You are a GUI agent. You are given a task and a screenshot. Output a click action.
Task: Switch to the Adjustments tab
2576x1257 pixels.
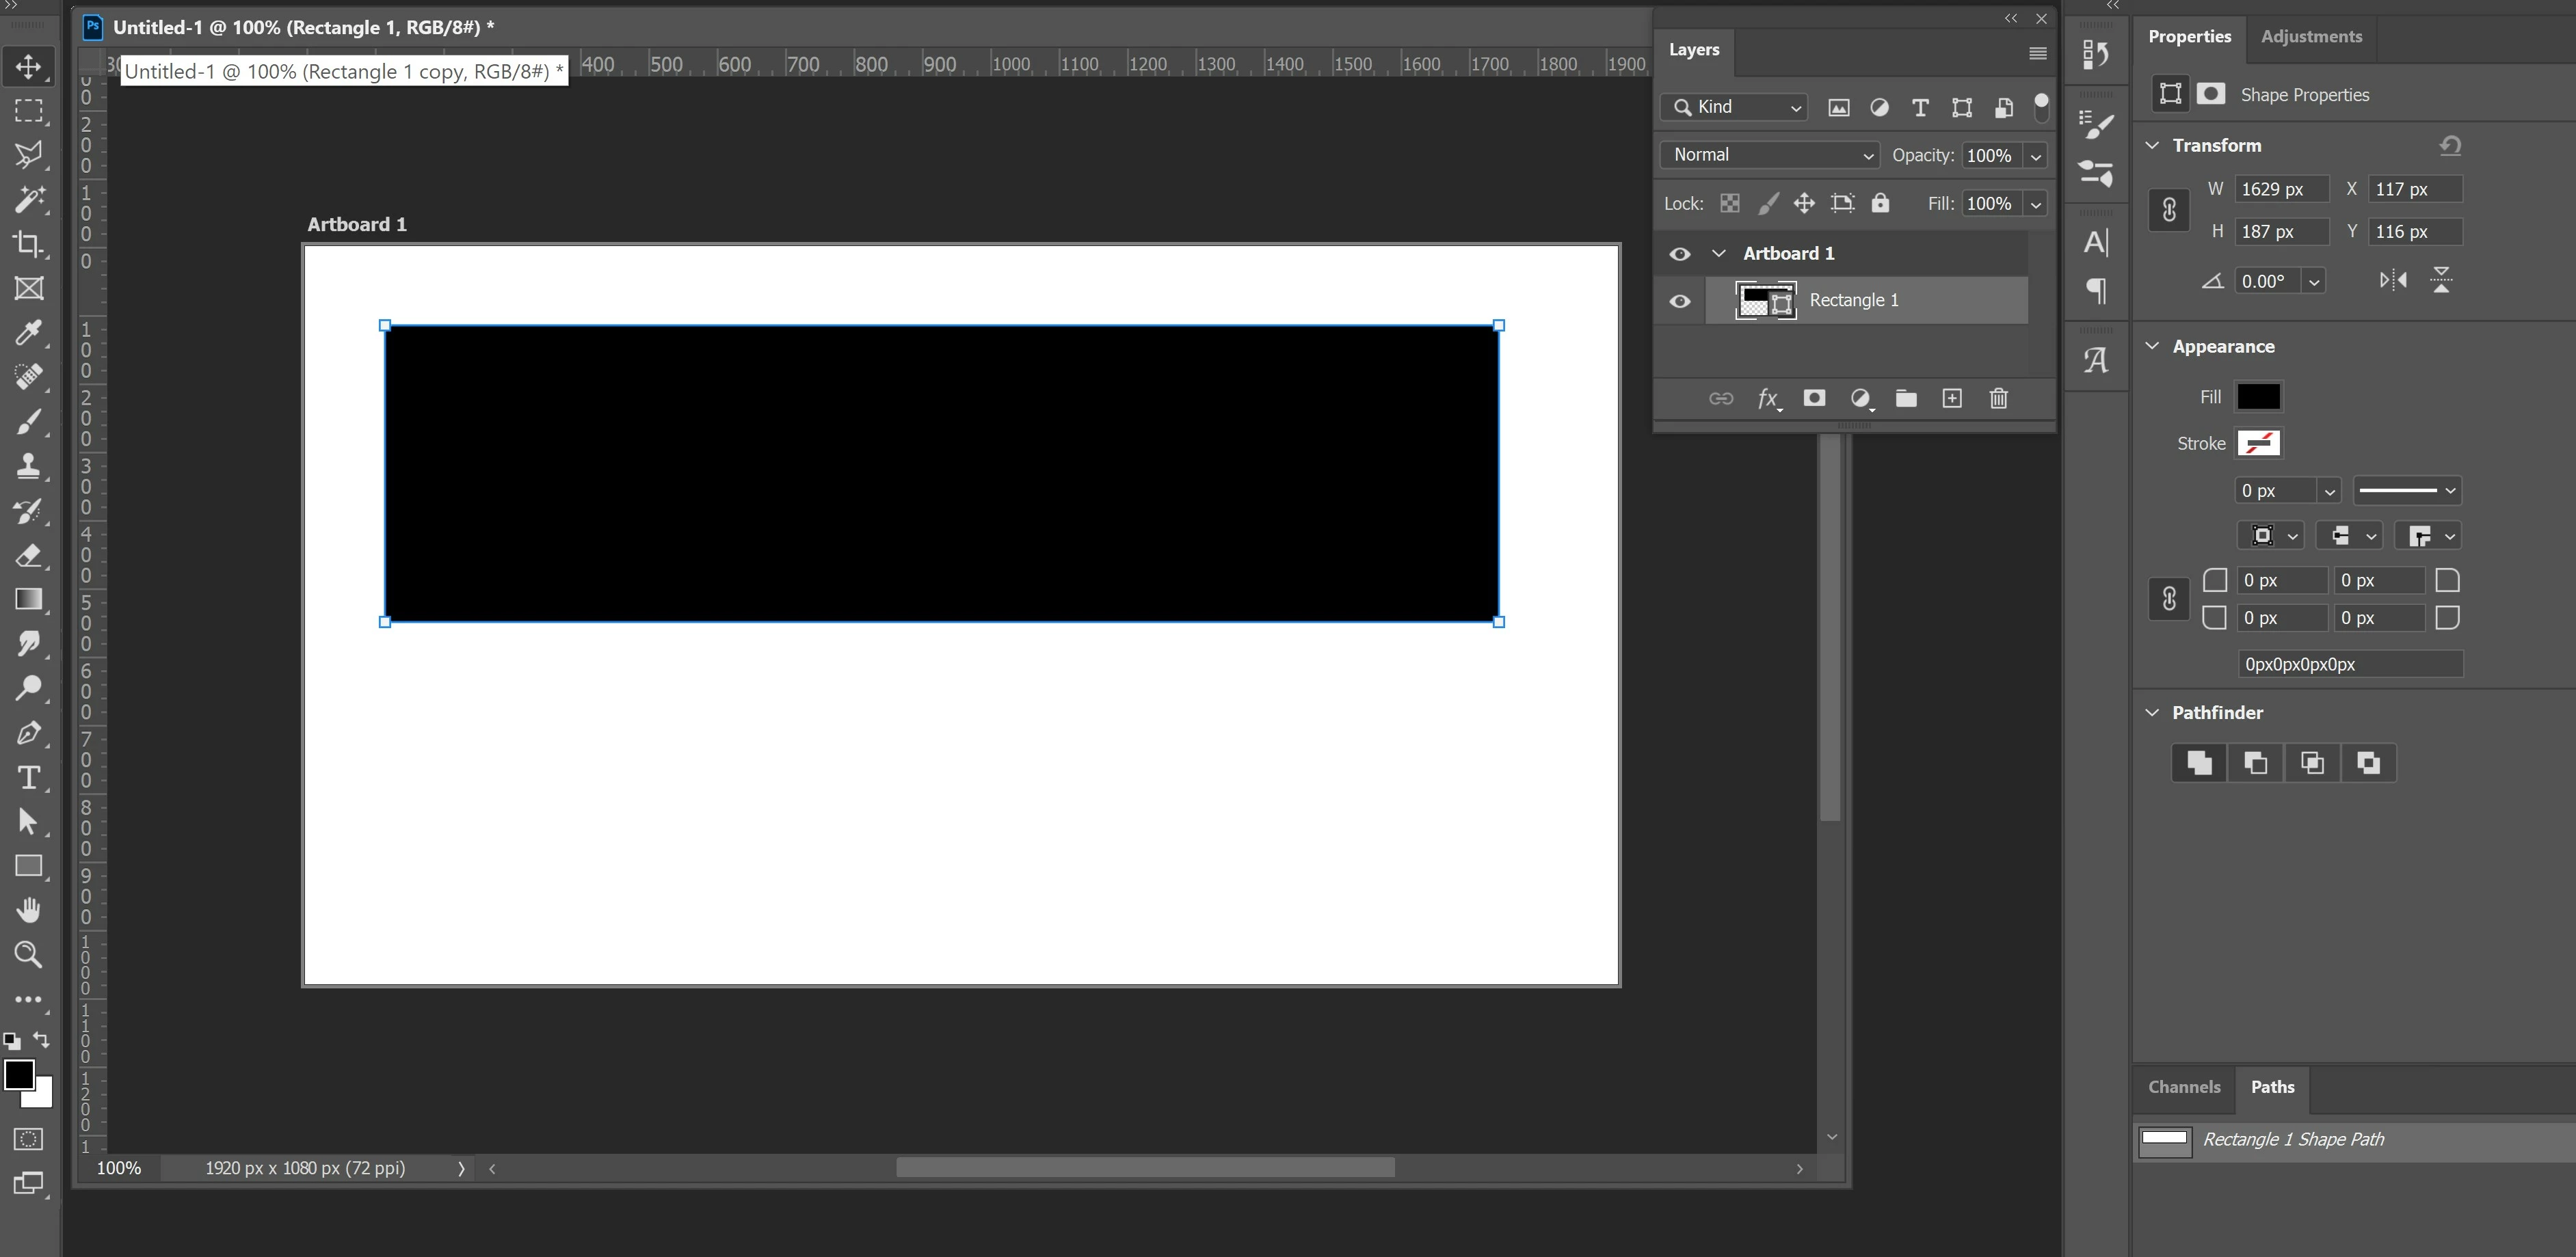click(x=2310, y=37)
